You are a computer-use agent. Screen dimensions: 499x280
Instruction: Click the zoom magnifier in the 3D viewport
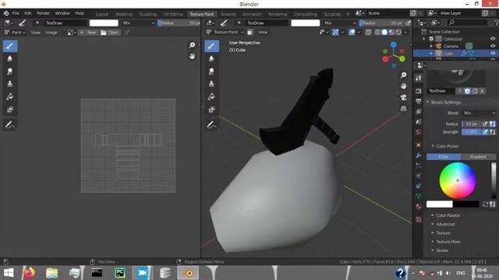(x=404, y=75)
